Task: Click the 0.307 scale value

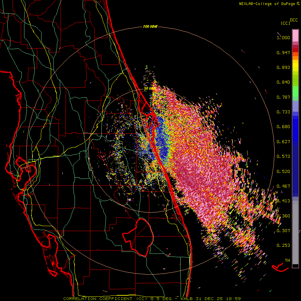Action: pyautogui.click(x=283, y=230)
